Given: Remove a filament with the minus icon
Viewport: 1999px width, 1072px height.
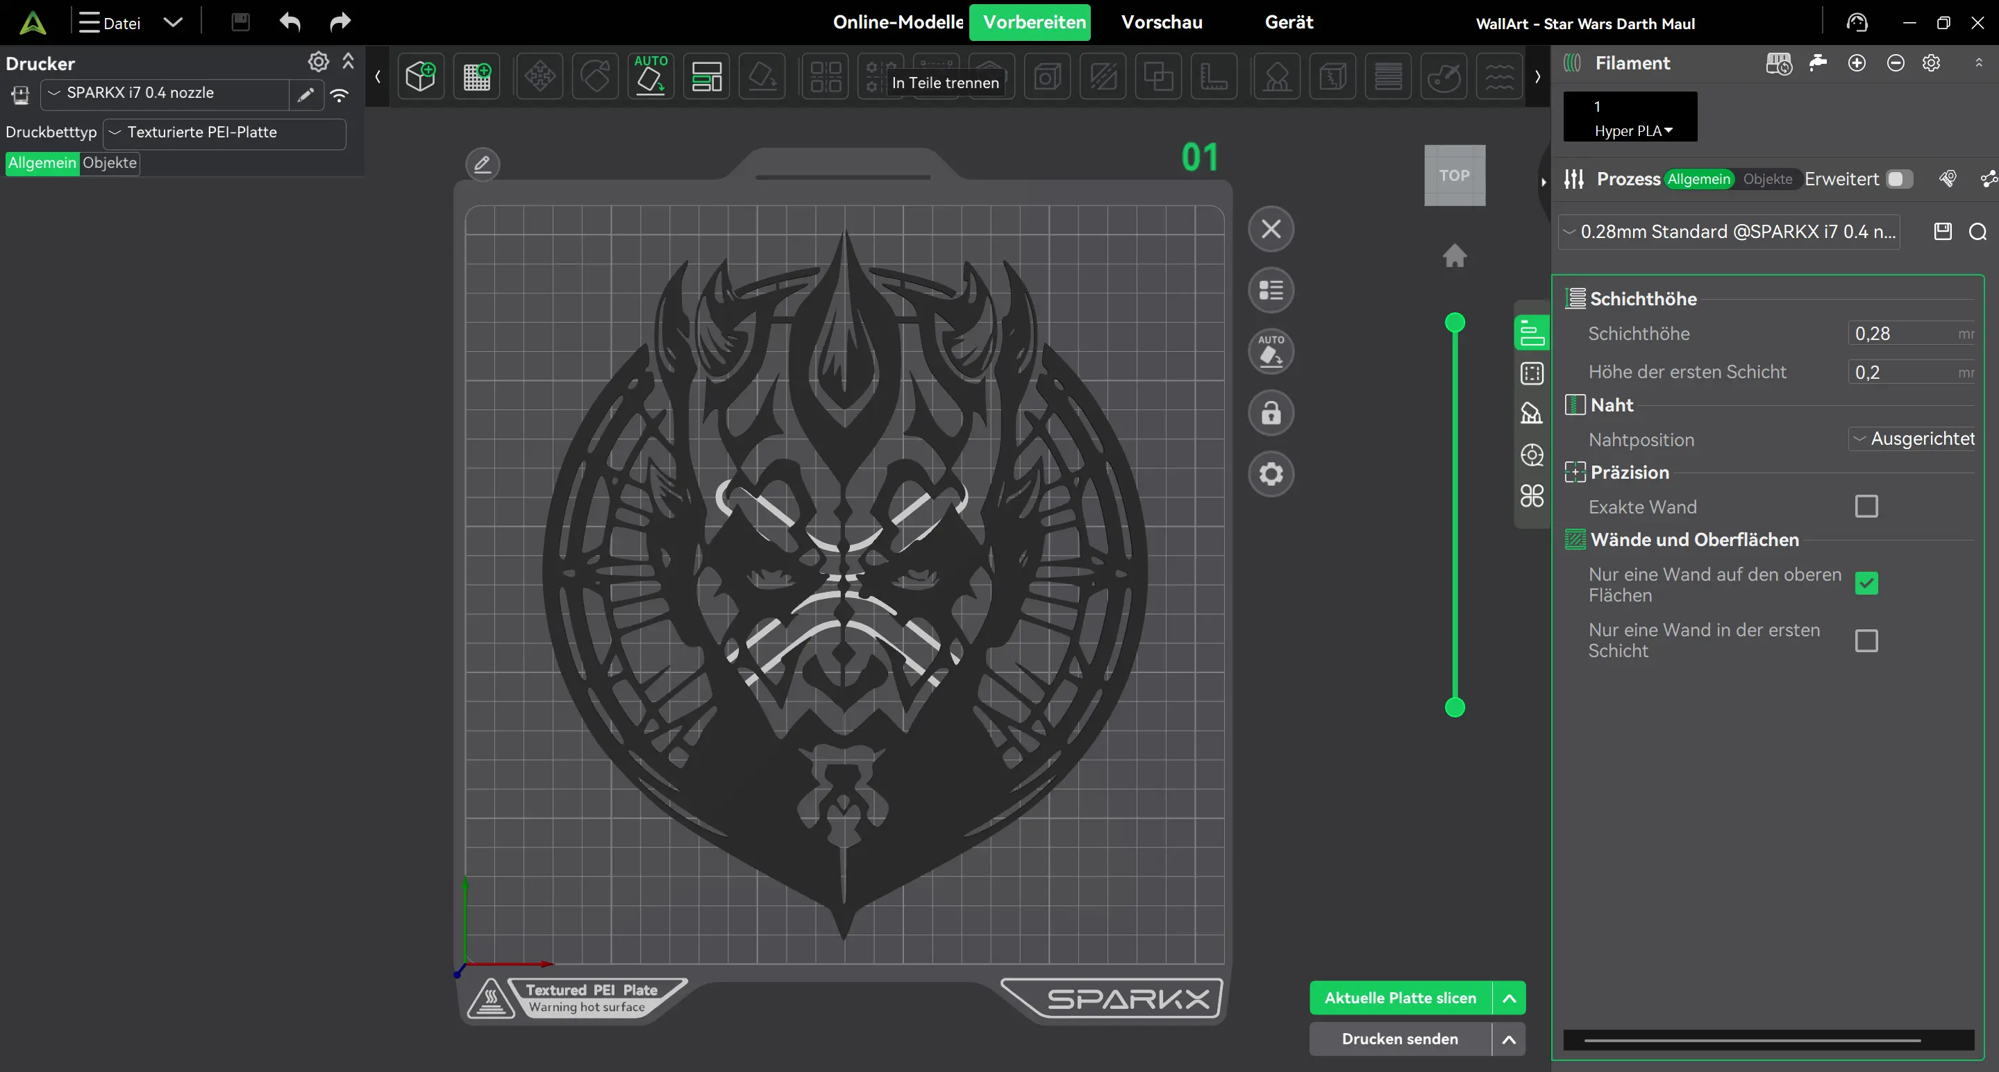Looking at the screenshot, I should click(1896, 63).
